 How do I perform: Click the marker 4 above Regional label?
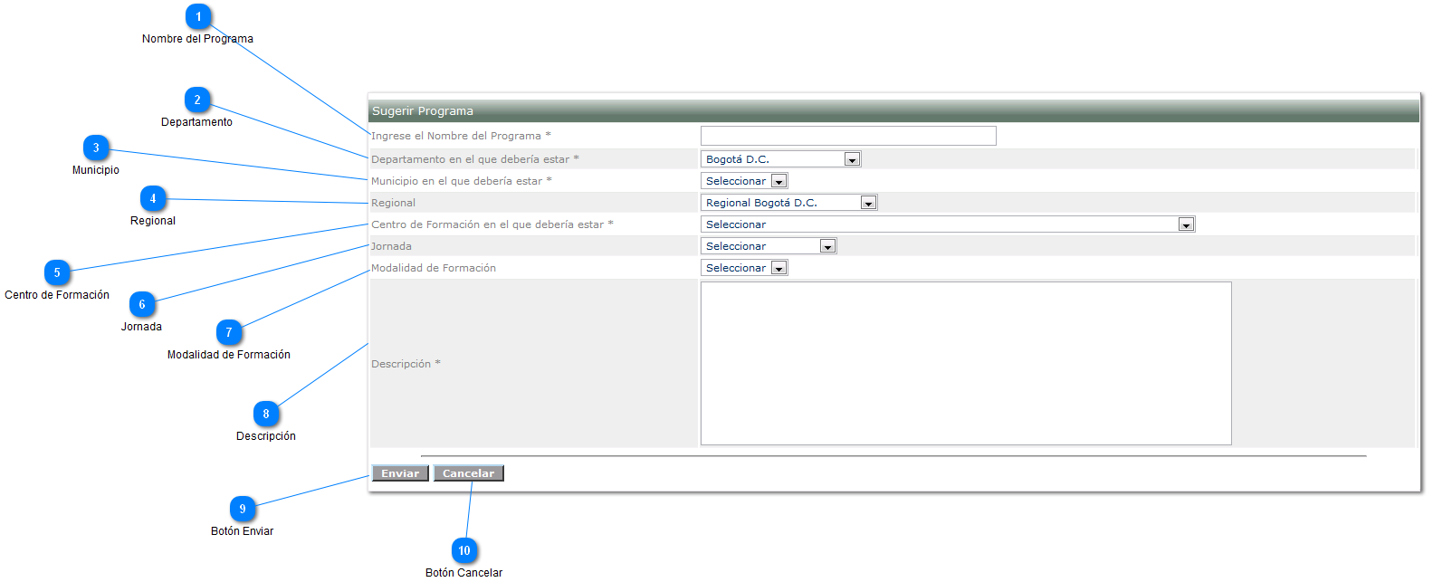tap(153, 199)
